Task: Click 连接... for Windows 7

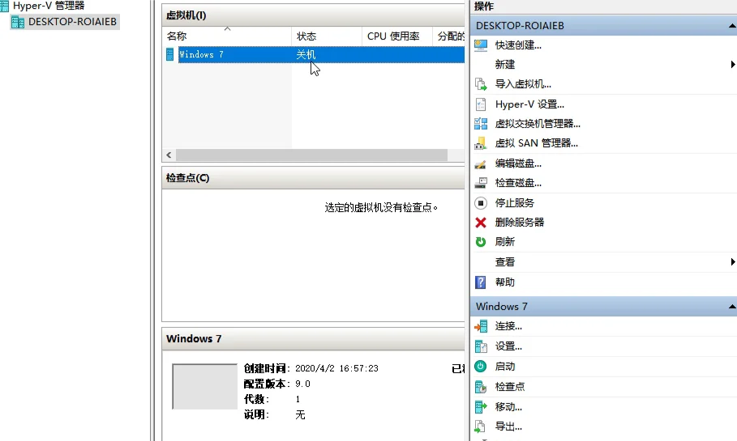Action: (x=508, y=327)
